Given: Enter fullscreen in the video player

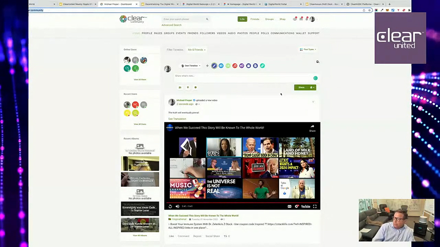Looking at the screenshot, I should pos(314,206).
